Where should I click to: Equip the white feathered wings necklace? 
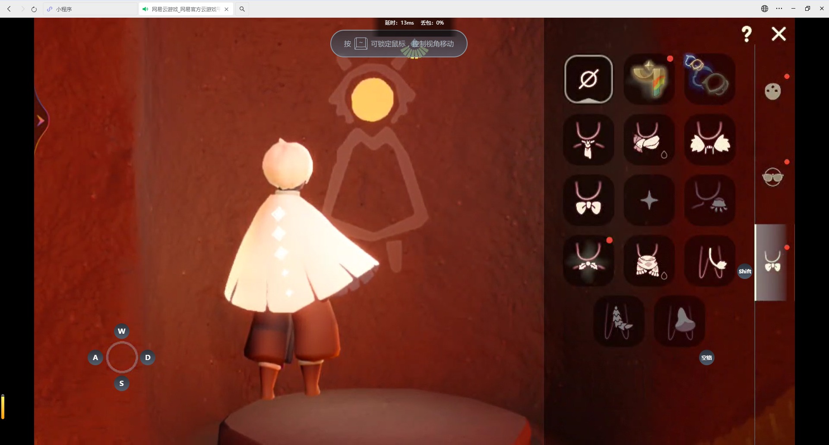(709, 140)
